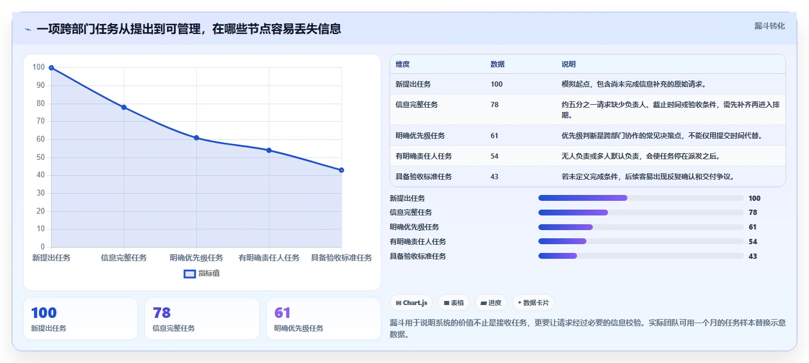This screenshot has width=809, height=363.
Task: Click the 表格 tag
Action: (454, 303)
